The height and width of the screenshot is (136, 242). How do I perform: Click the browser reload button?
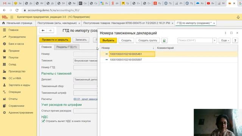(x=17, y=10)
